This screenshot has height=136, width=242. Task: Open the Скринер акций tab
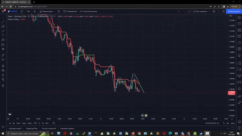(15, 128)
